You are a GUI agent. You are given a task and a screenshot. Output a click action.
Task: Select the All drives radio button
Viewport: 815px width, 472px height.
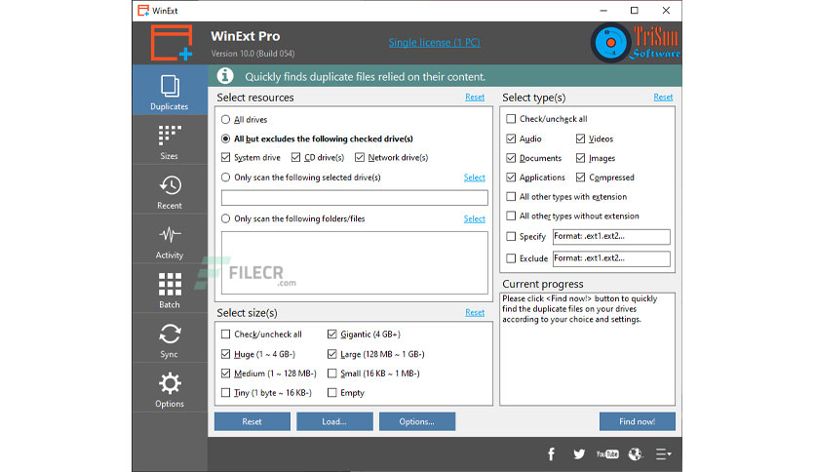(x=225, y=120)
